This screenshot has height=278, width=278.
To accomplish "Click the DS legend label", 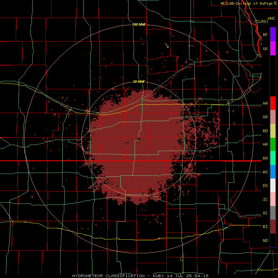I will click(265, 186).
